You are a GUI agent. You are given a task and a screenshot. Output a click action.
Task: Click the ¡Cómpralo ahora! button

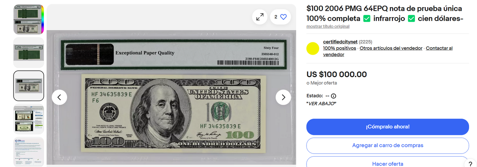pyautogui.click(x=388, y=127)
